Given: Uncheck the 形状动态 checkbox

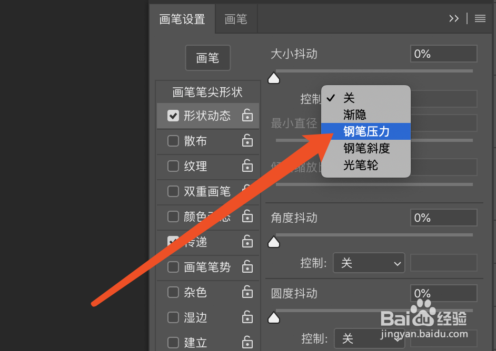Looking at the screenshot, I should pyautogui.click(x=173, y=116).
